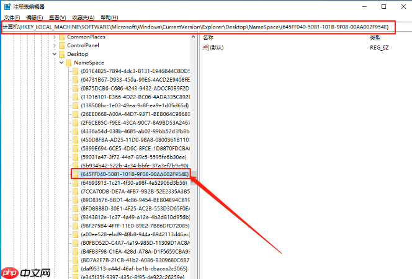Click folder icon of {5399E694-6CE5 key
The height and width of the screenshot is (279, 412).
(76, 149)
